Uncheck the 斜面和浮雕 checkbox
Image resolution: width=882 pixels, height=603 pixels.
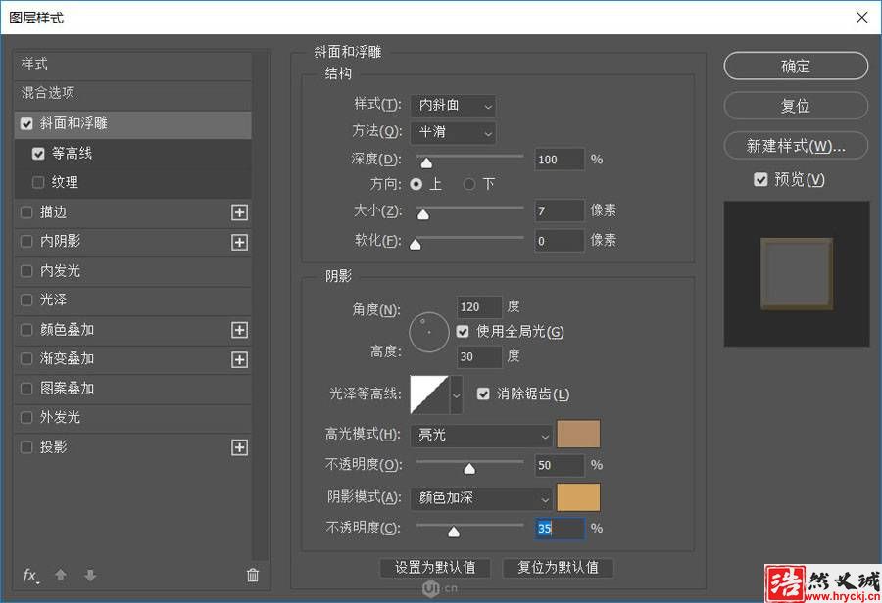click(26, 123)
